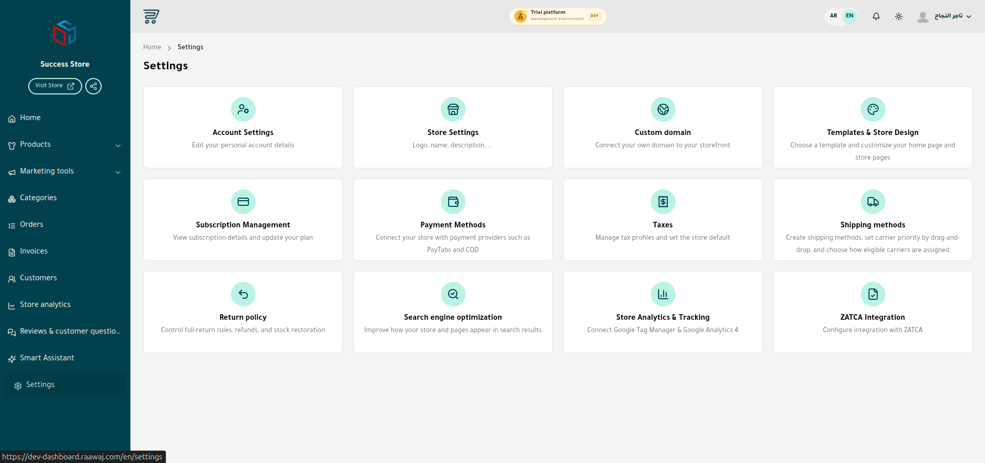Click the Shipping methods truck icon

pyautogui.click(x=873, y=202)
